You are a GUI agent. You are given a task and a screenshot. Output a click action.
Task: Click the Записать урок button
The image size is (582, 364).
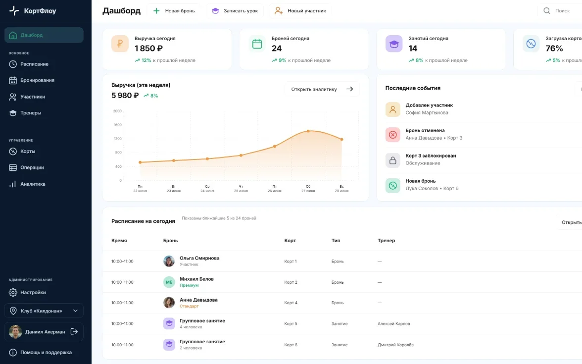click(235, 11)
